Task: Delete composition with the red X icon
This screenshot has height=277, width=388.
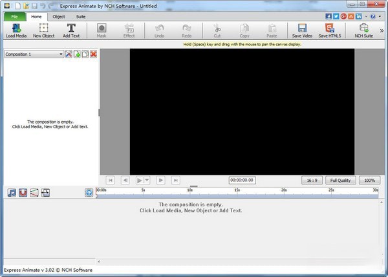Action: pos(94,54)
